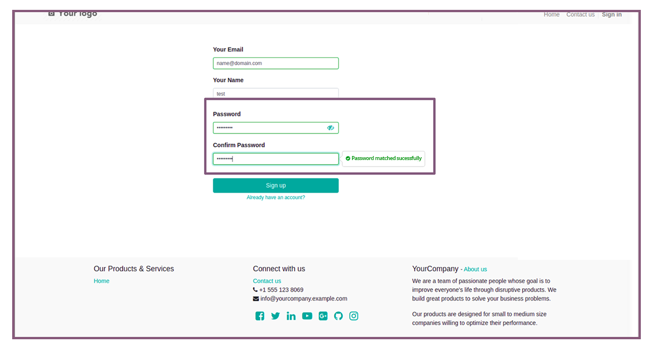Click the Your Name field containing 'test'
Screen dimensions: 653x352
275,93
